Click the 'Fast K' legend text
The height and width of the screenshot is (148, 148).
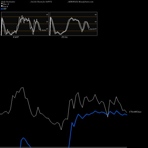pyautogui.click(x=6, y=7)
